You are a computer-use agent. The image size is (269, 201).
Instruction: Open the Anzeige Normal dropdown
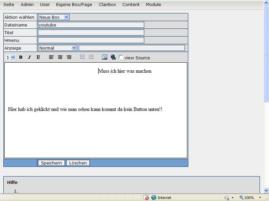(x=57, y=48)
